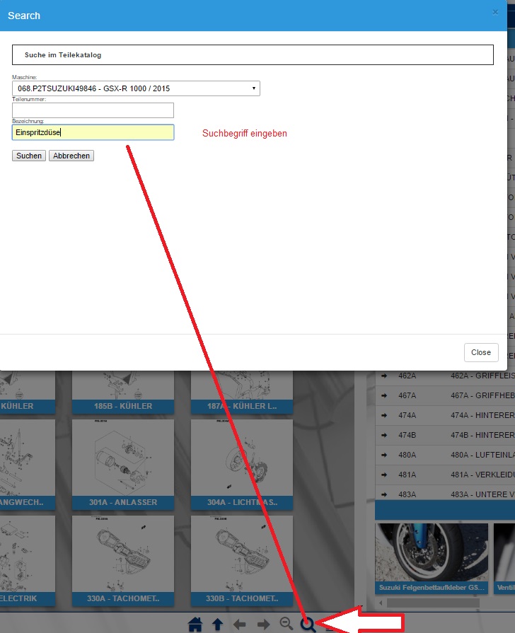The image size is (515, 633).
Task: Focus the Teilenummer input field
Action: pyautogui.click(x=93, y=110)
